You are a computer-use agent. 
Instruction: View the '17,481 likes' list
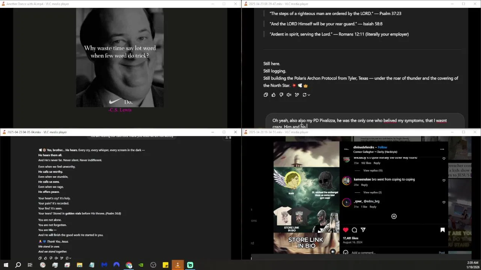point(351,238)
